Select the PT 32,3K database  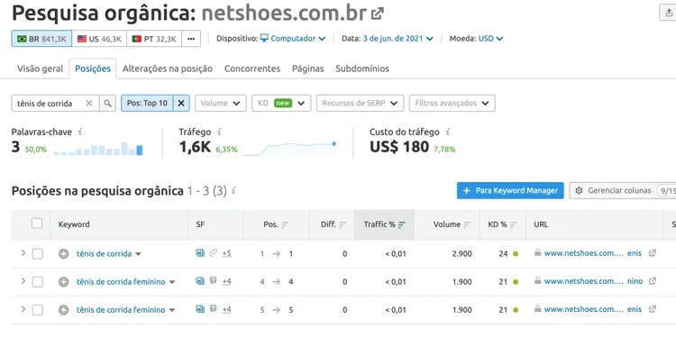[154, 39]
